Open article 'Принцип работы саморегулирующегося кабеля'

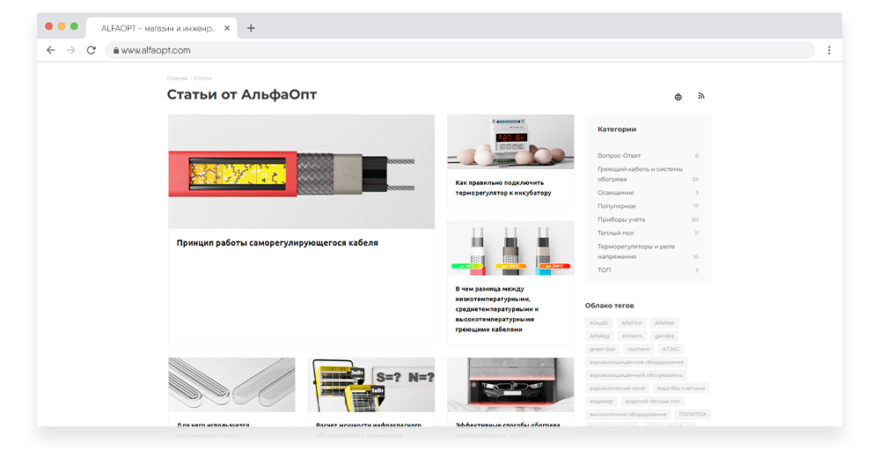click(x=277, y=243)
